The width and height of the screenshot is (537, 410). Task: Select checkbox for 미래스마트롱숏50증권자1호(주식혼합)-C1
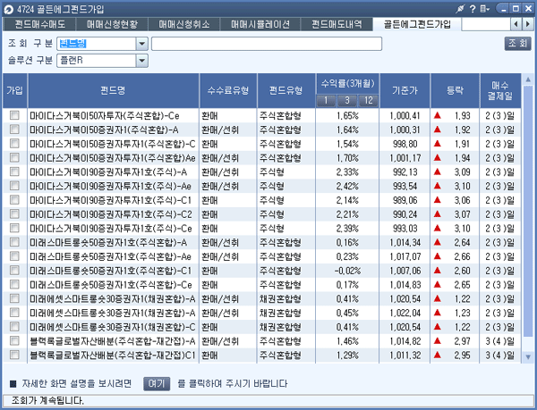coord(14,271)
